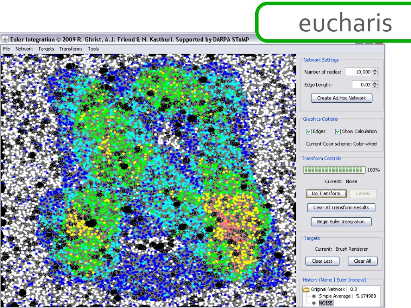Increase the number of nodes with up arrow

pyautogui.click(x=375, y=70)
